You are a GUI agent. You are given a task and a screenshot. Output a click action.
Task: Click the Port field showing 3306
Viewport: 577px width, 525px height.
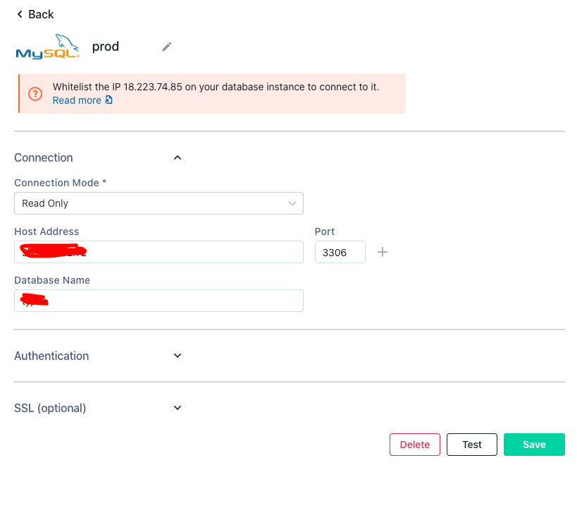(340, 252)
